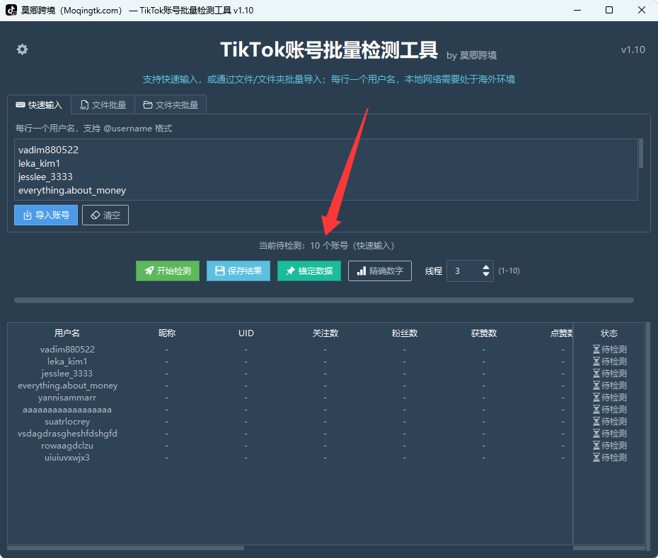Click the UID column header

point(246,333)
